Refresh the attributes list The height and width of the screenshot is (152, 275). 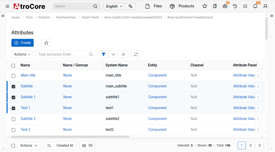(x=136, y=54)
